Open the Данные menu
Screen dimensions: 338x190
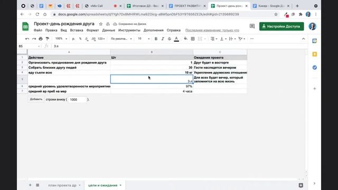point(109,31)
